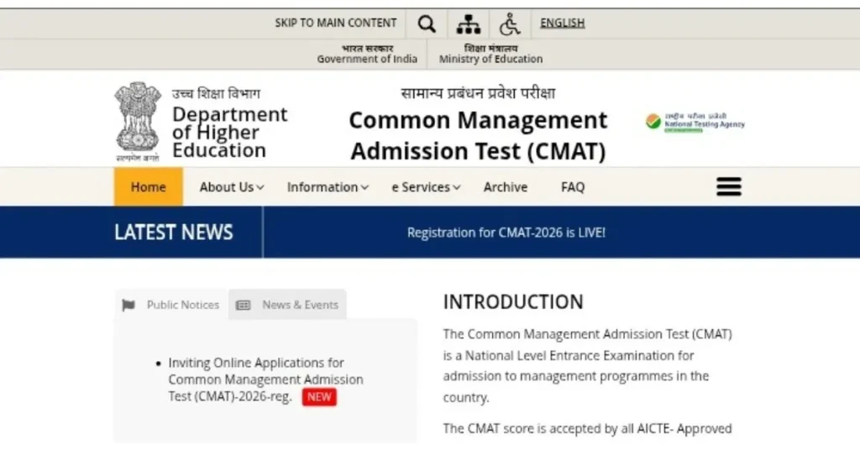Open the FAQ menu item
The image size is (860, 450).
click(573, 187)
